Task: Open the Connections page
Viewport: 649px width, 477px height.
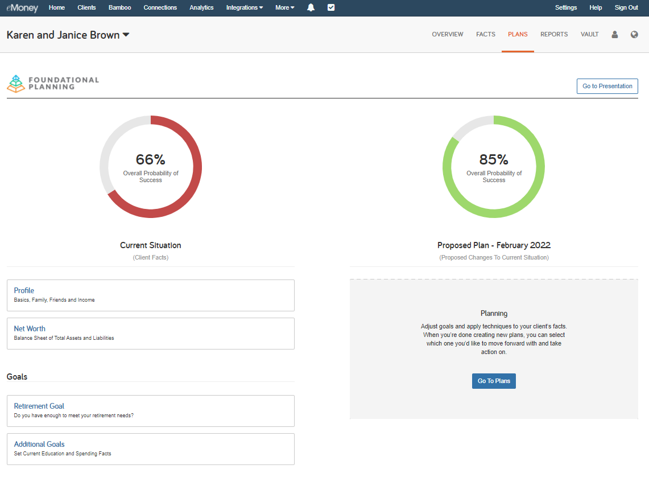Action: [160, 7]
